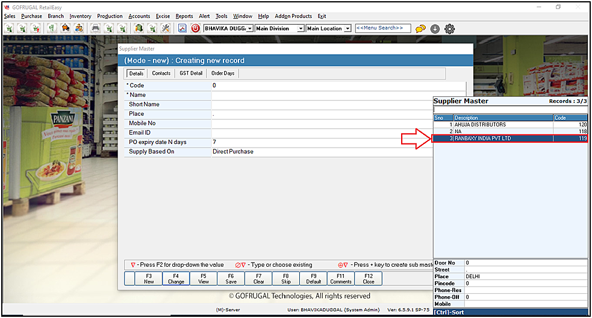
Task: Click the printer icon in toolbar
Action: [95, 28]
